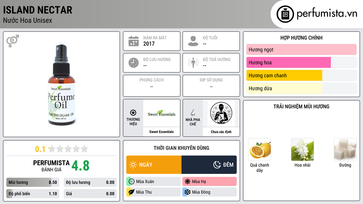Select the Đêm nighttime segment
363x204 pixels.
click(x=209, y=165)
